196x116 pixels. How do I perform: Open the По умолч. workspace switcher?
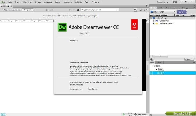point(162,2)
